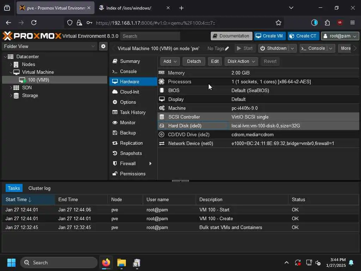Collapse the Datacenter tree node
Image resolution: width=361 pixels, height=271 pixels.
(x=5, y=57)
